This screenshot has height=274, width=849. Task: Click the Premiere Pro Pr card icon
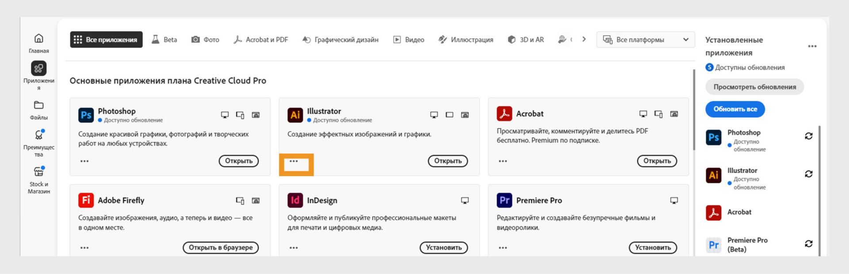[x=504, y=200]
